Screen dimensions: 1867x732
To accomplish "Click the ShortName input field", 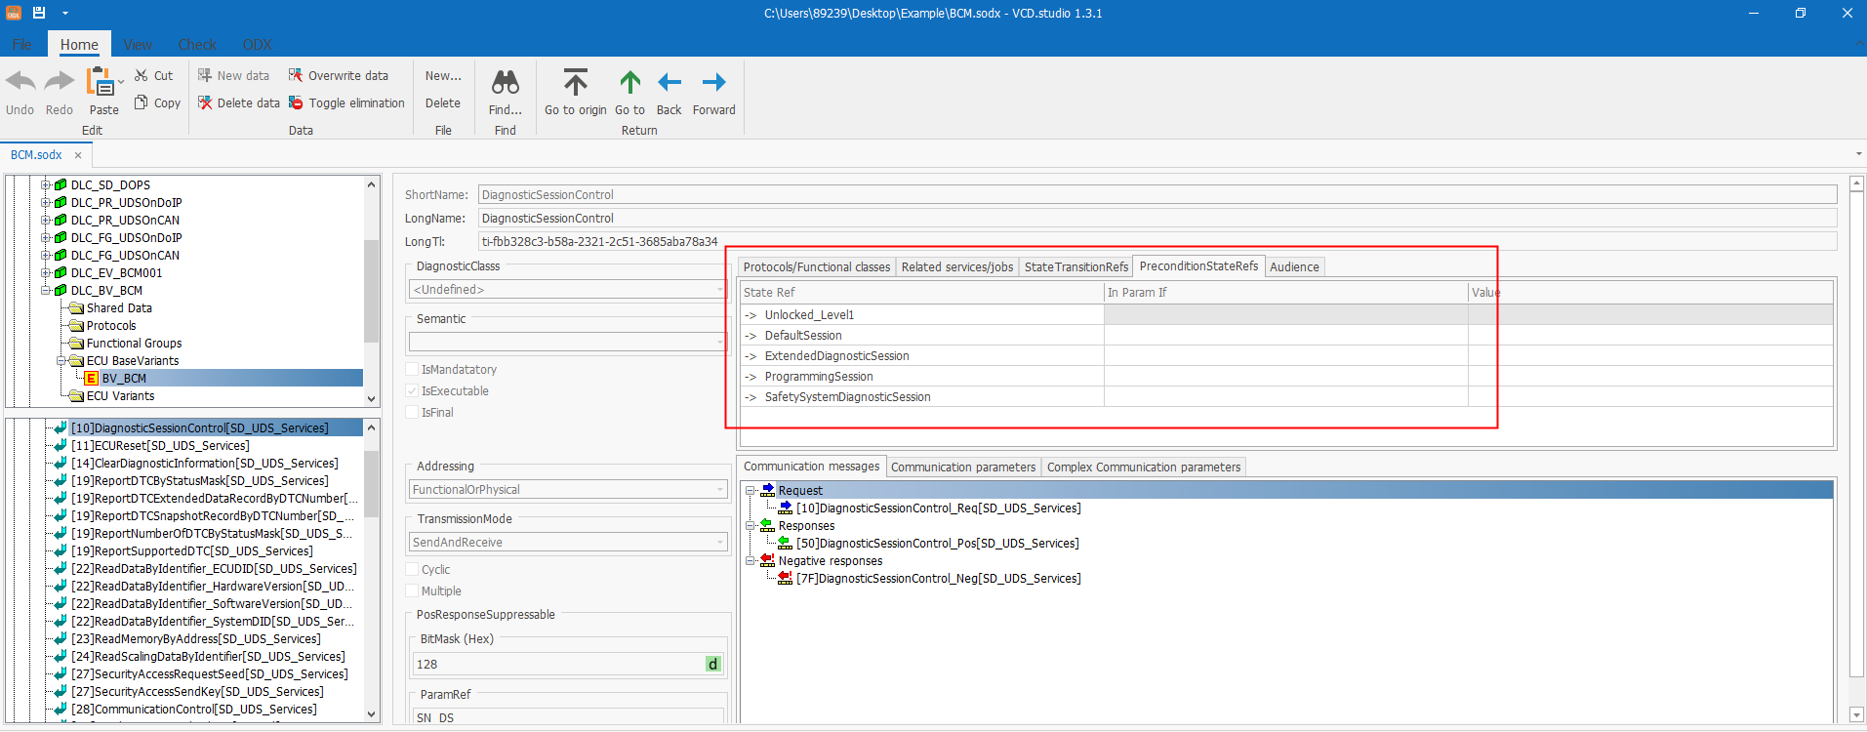I will 1157,195.
